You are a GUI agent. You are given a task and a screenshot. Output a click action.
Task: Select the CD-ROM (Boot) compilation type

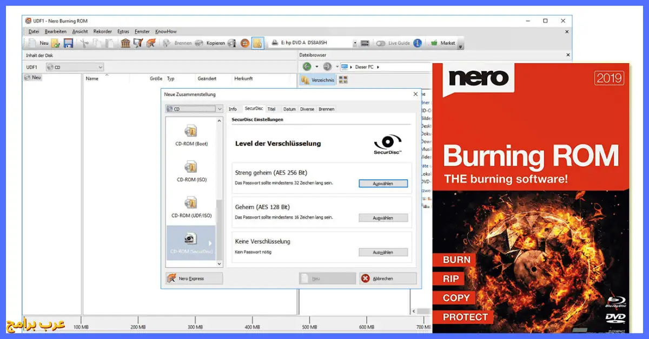190,135
